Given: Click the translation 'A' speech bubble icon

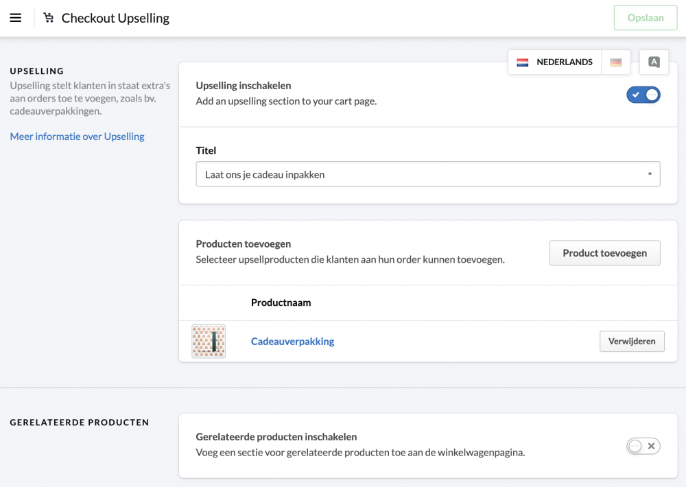Looking at the screenshot, I should pos(654,62).
